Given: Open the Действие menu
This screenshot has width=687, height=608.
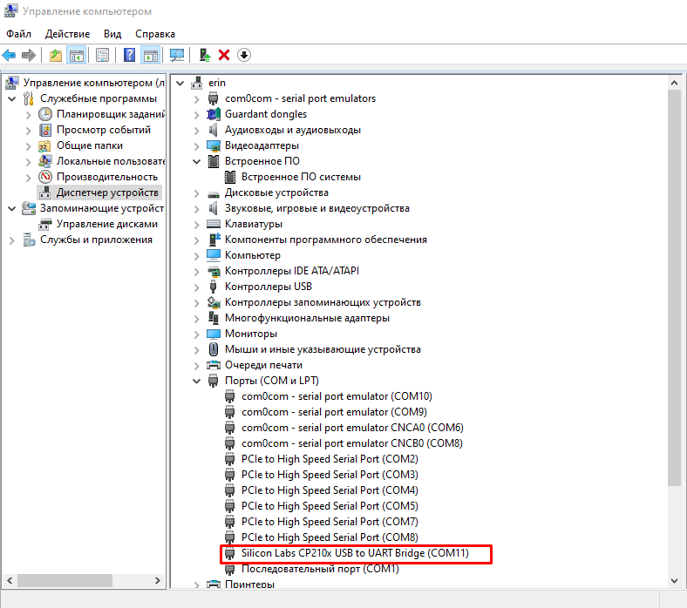Looking at the screenshot, I should (x=67, y=34).
